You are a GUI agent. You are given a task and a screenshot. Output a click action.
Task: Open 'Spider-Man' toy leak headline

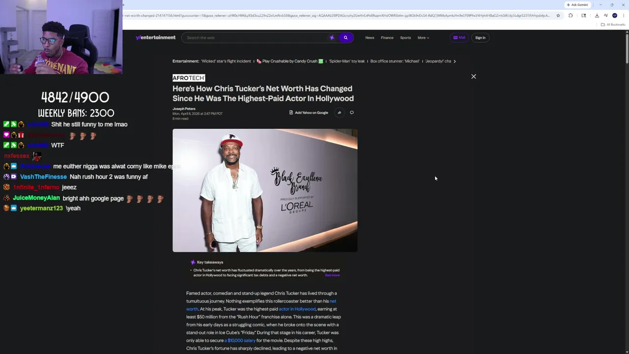pos(347,61)
